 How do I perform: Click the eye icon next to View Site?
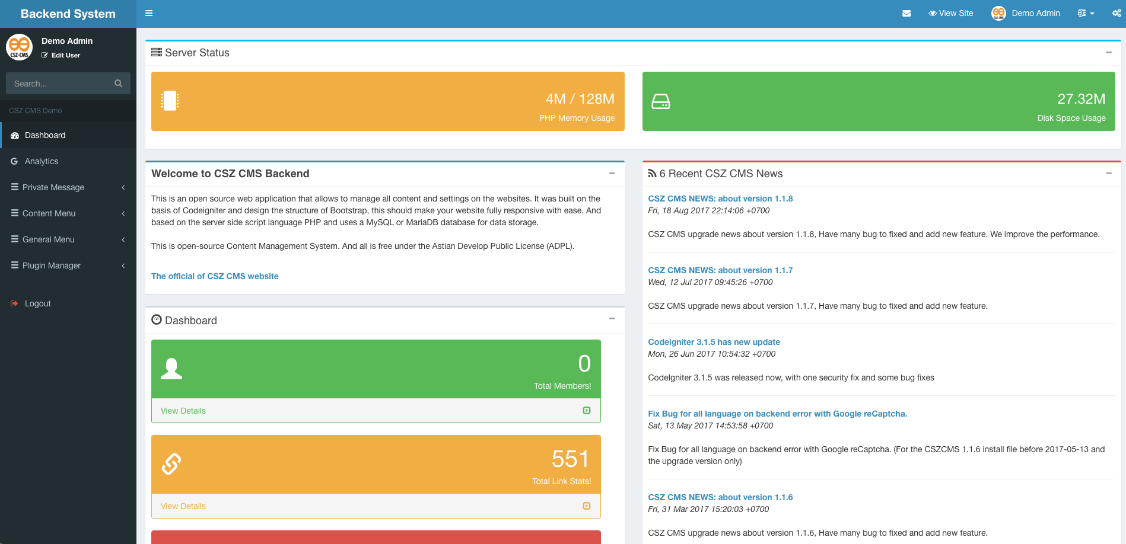933,13
